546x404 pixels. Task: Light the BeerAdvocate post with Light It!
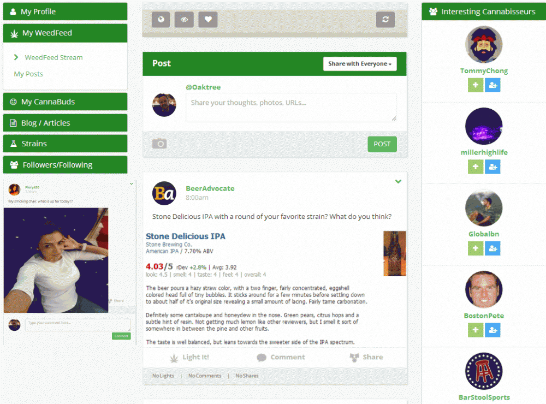pyautogui.click(x=189, y=358)
